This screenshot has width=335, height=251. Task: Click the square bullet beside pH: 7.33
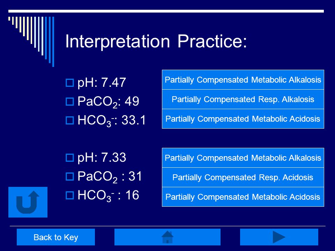(70, 158)
